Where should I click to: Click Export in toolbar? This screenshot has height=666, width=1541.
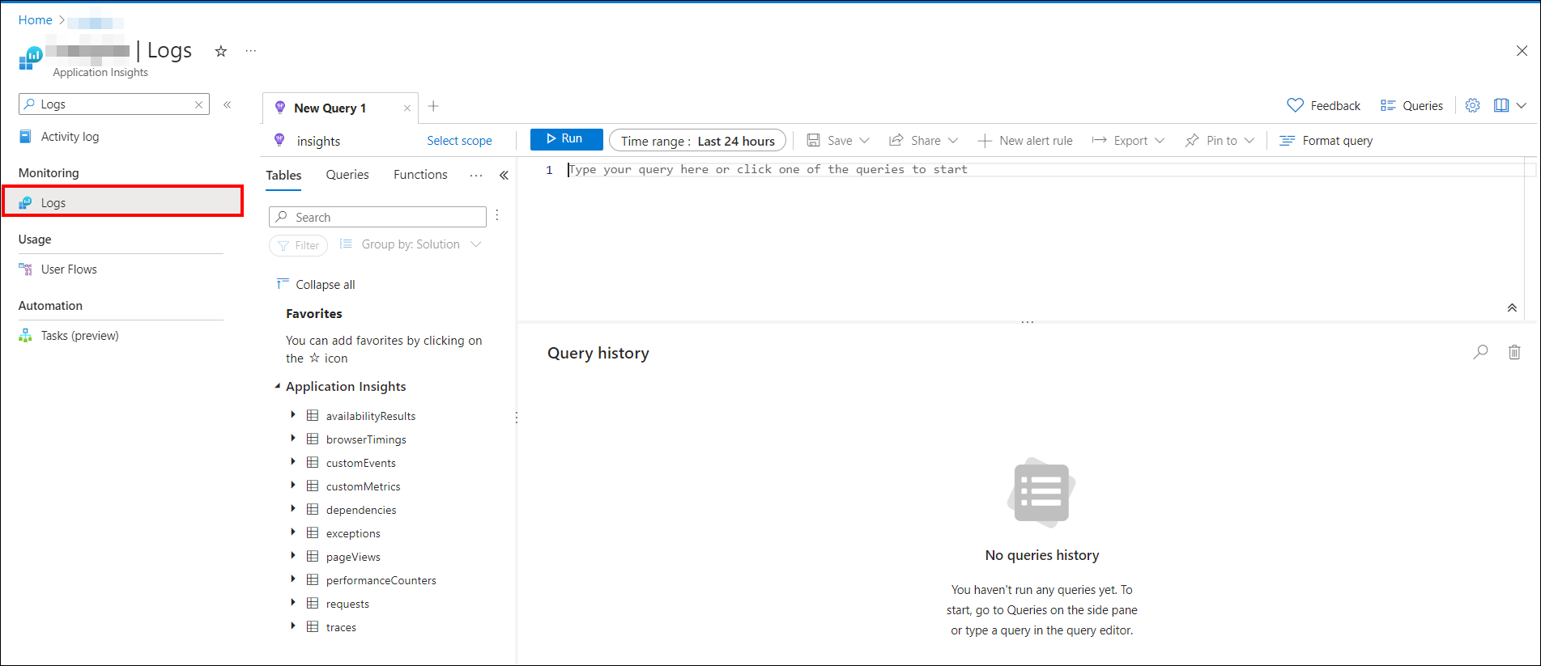1120,141
